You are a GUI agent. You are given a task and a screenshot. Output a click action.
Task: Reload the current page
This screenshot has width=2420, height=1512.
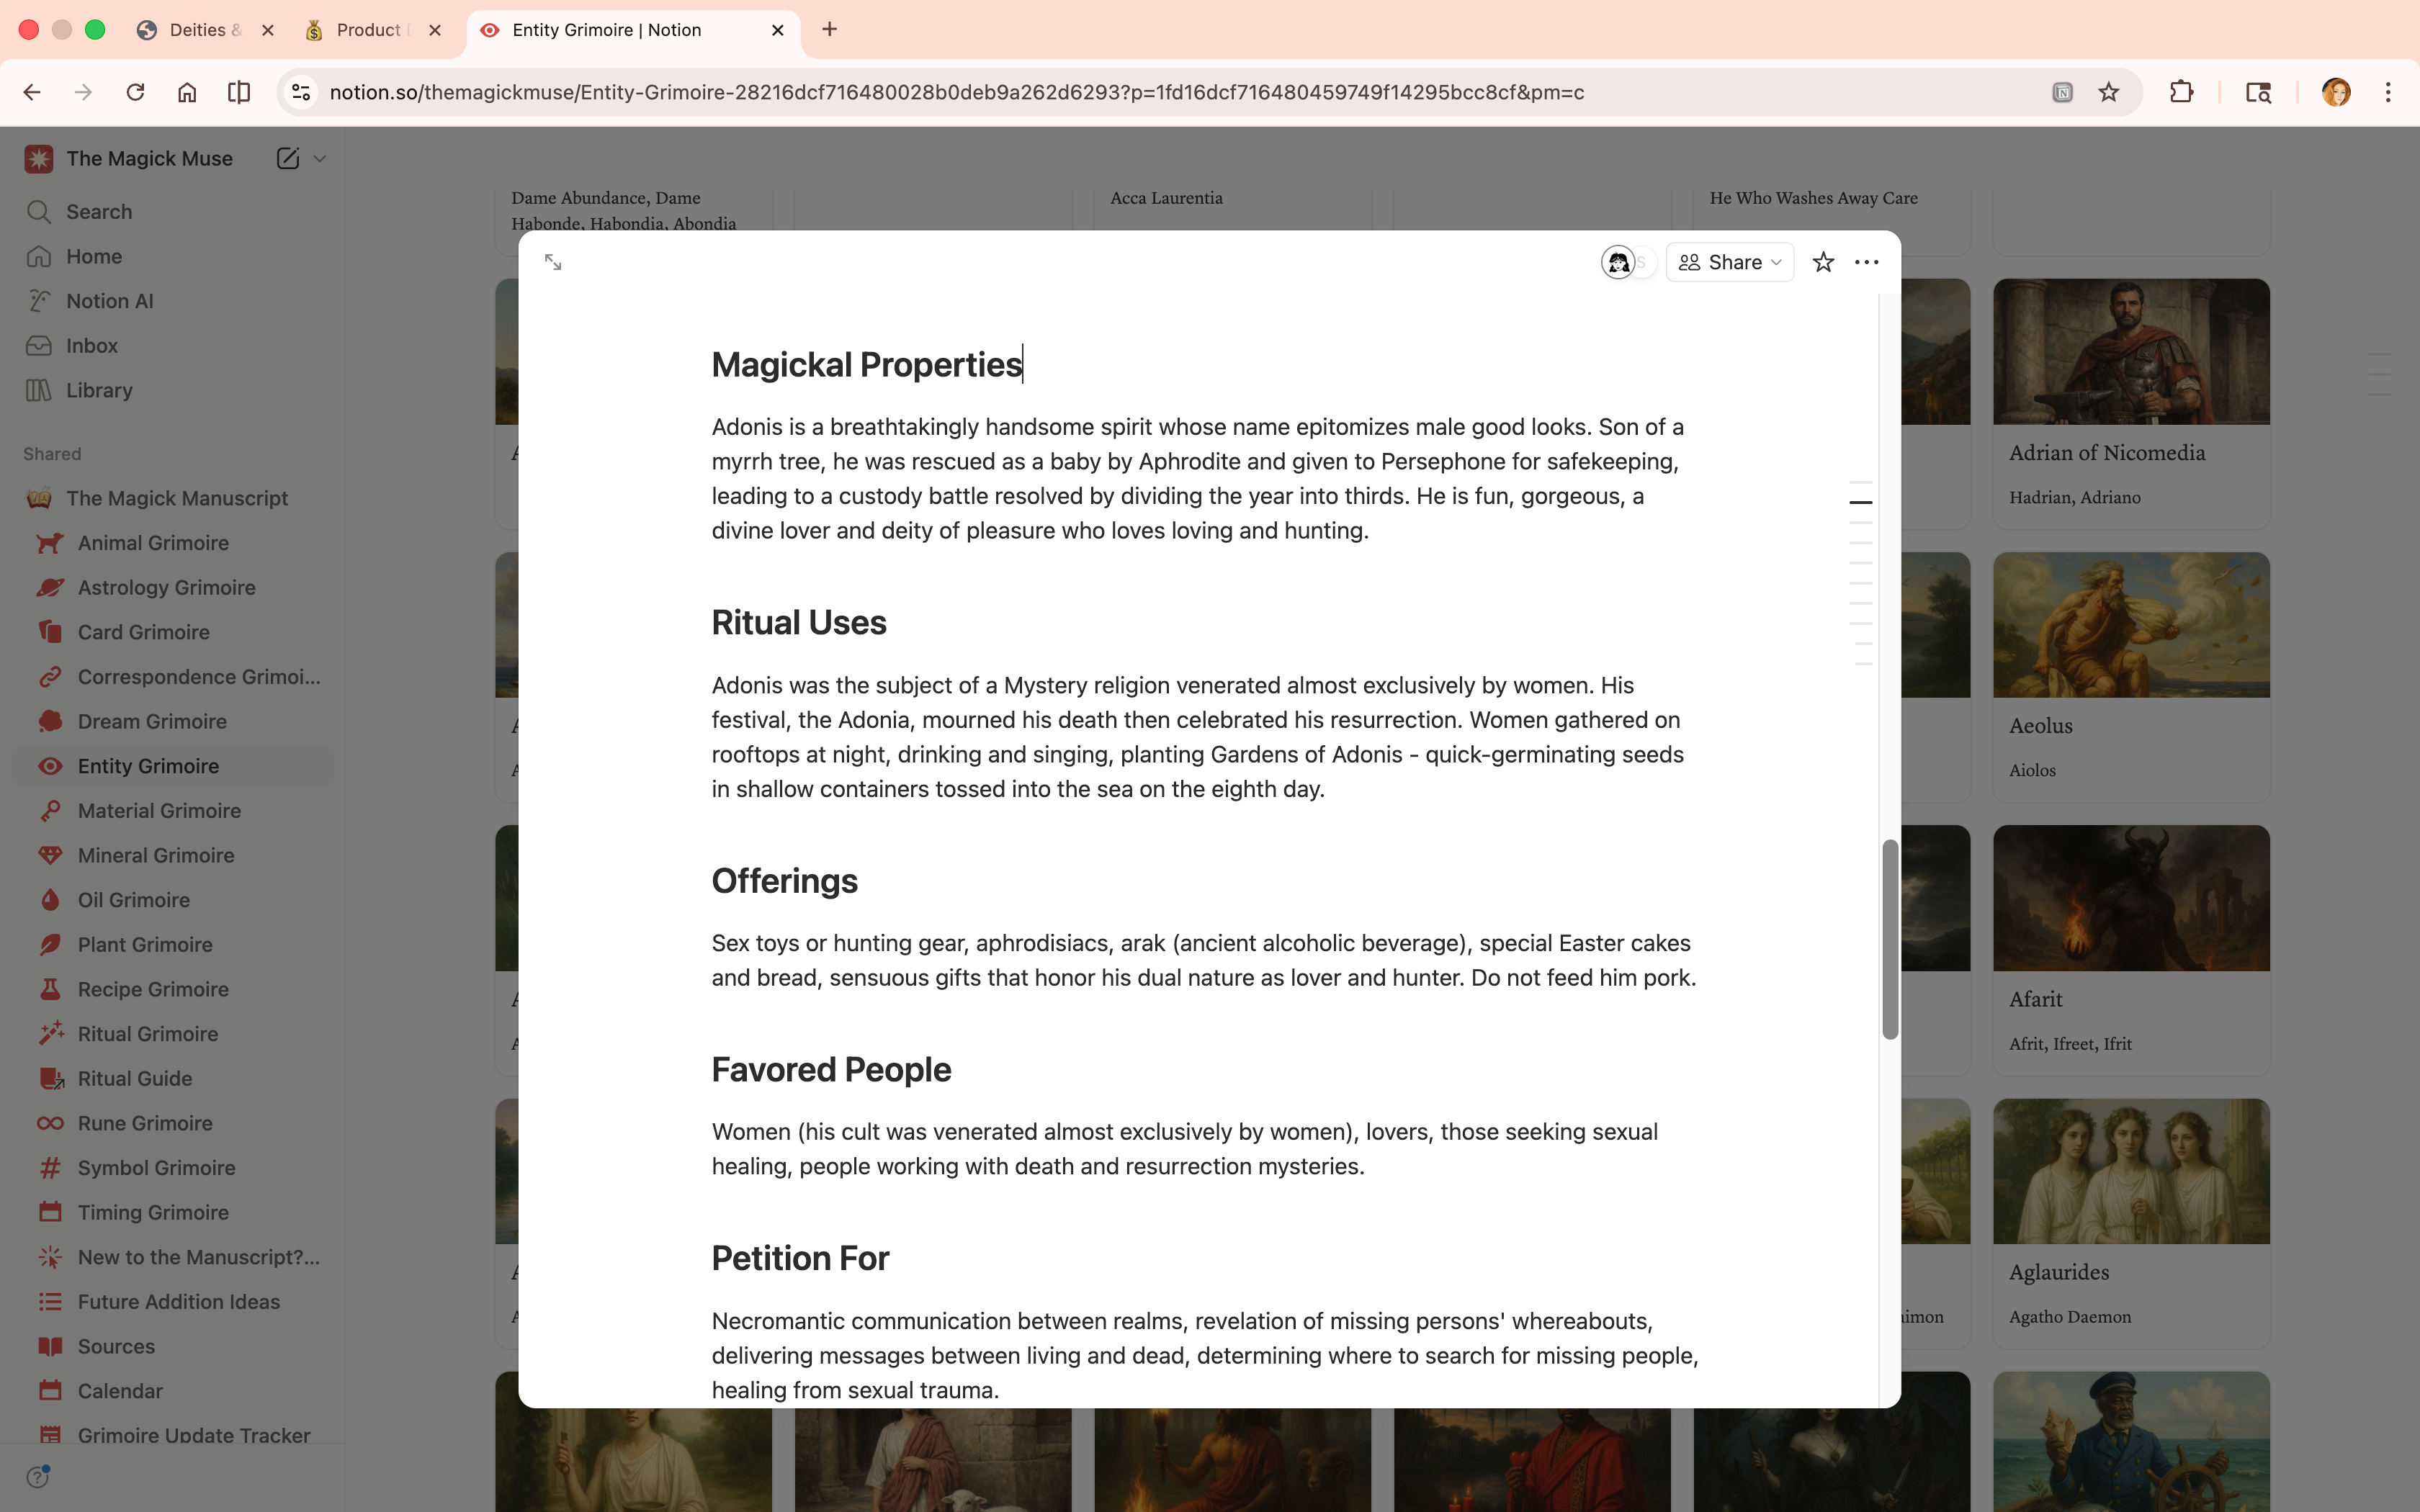point(135,92)
